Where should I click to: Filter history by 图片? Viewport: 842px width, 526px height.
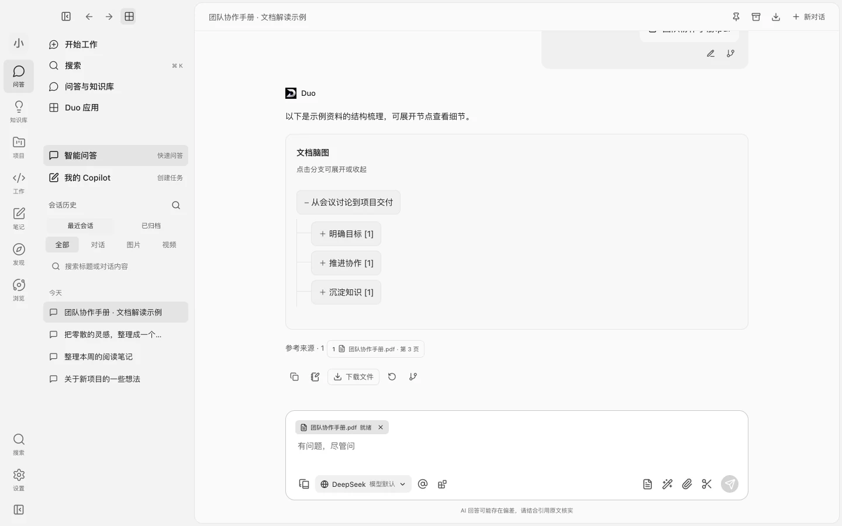pos(133,245)
